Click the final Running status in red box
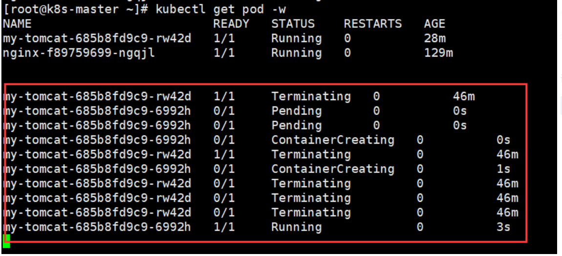562x256 pixels. coord(297,227)
